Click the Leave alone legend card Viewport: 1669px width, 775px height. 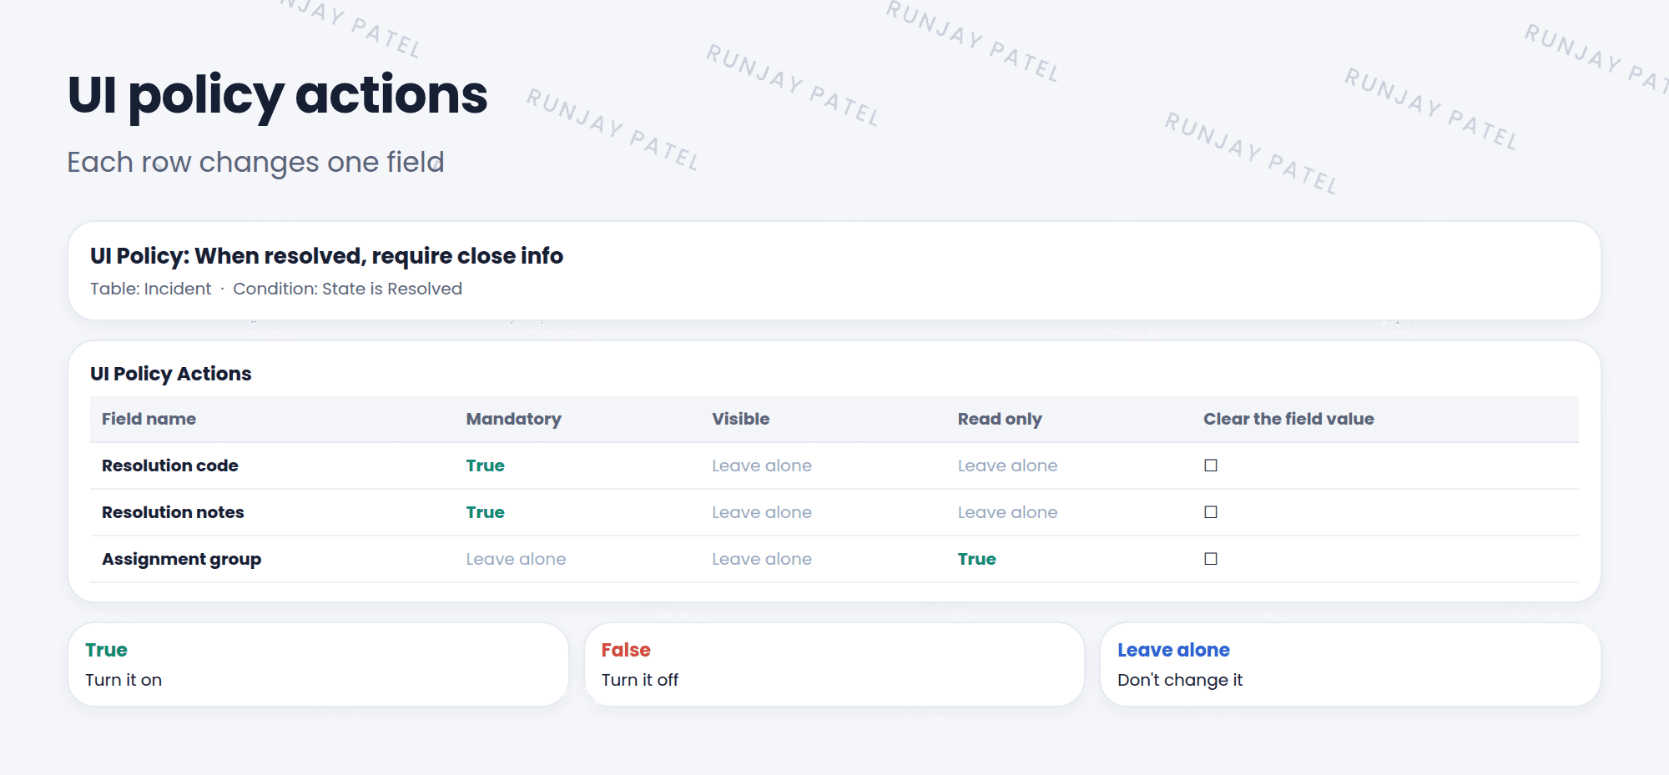coord(1350,664)
